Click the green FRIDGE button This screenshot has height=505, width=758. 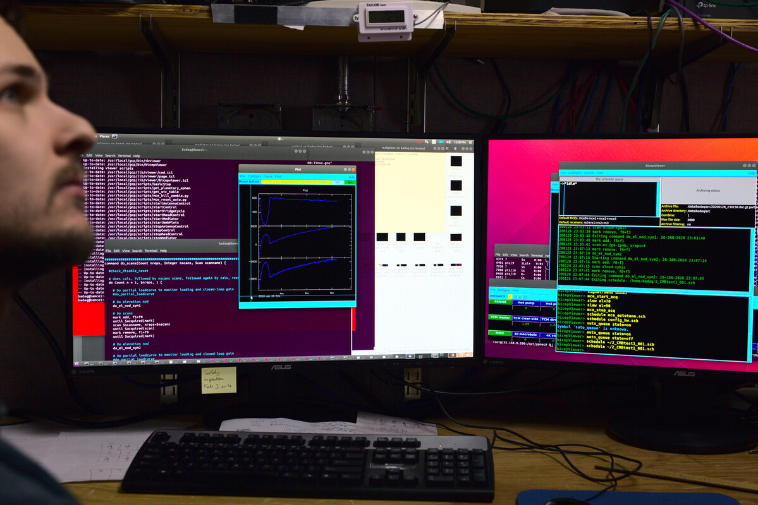(500, 302)
